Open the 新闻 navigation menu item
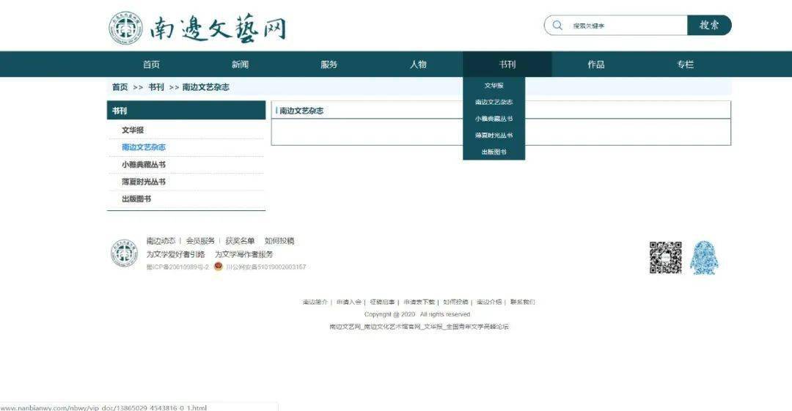This screenshot has height=411, width=792. [240, 64]
